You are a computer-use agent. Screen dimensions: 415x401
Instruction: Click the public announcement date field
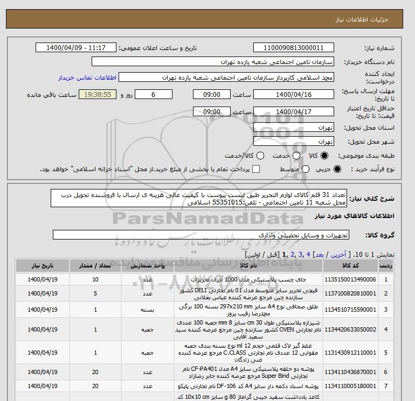pos(76,47)
